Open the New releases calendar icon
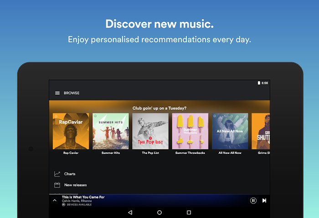319x218 pixels. (57, 185)
